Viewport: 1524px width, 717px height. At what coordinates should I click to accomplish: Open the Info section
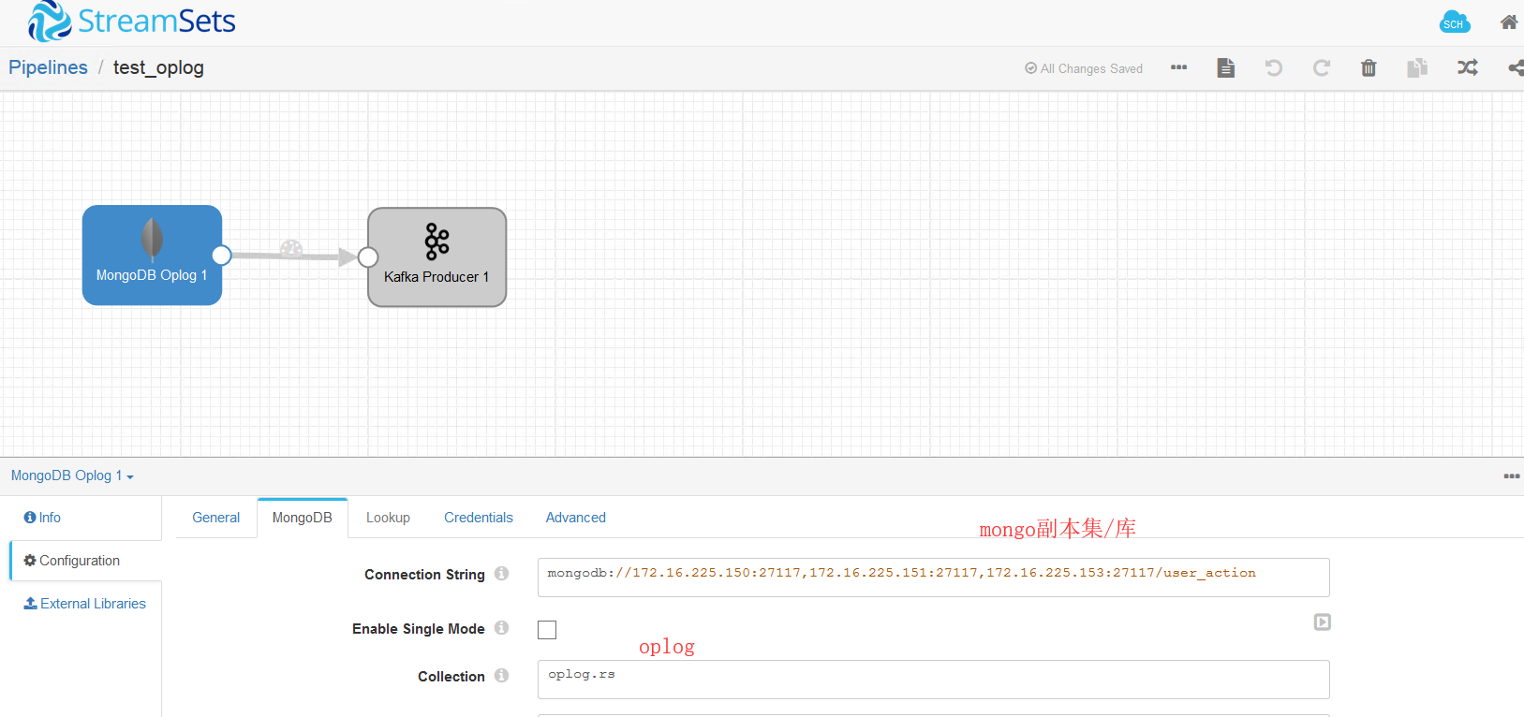click(43, 518)
